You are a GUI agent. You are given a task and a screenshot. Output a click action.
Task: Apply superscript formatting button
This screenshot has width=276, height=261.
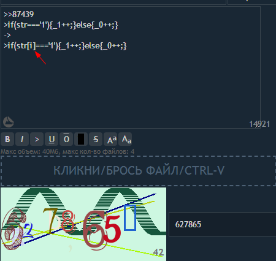[110, 139]
